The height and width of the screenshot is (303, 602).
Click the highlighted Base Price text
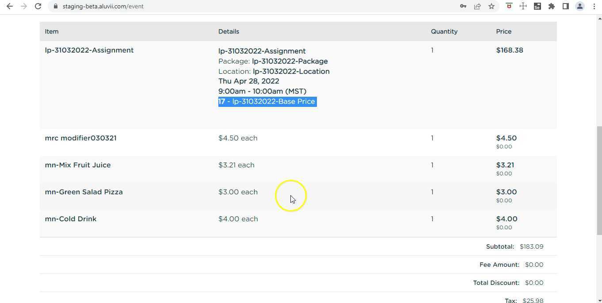pyautogui.click(x=267, y=101)
